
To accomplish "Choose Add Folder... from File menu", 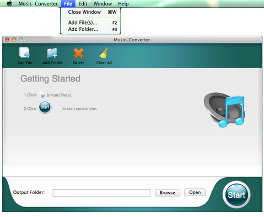I will click(x=90, y=29).
